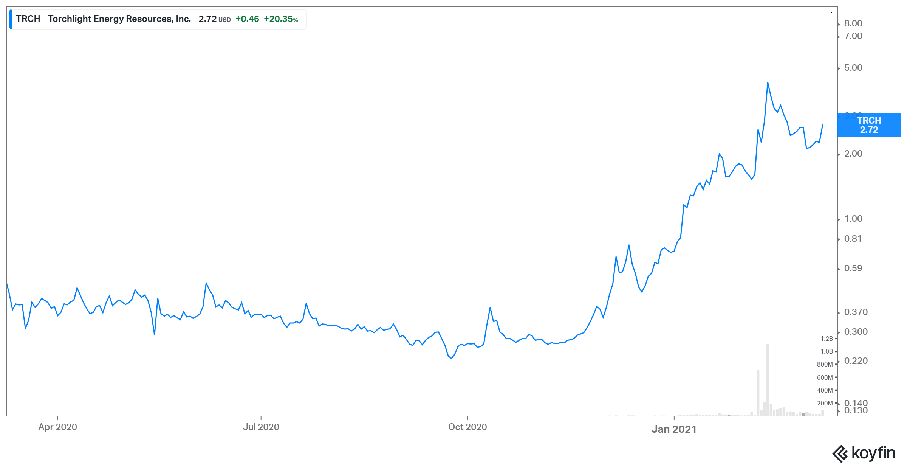
Task: Click the blue TRCH 2.72 price tag
Action: [869, 125]
